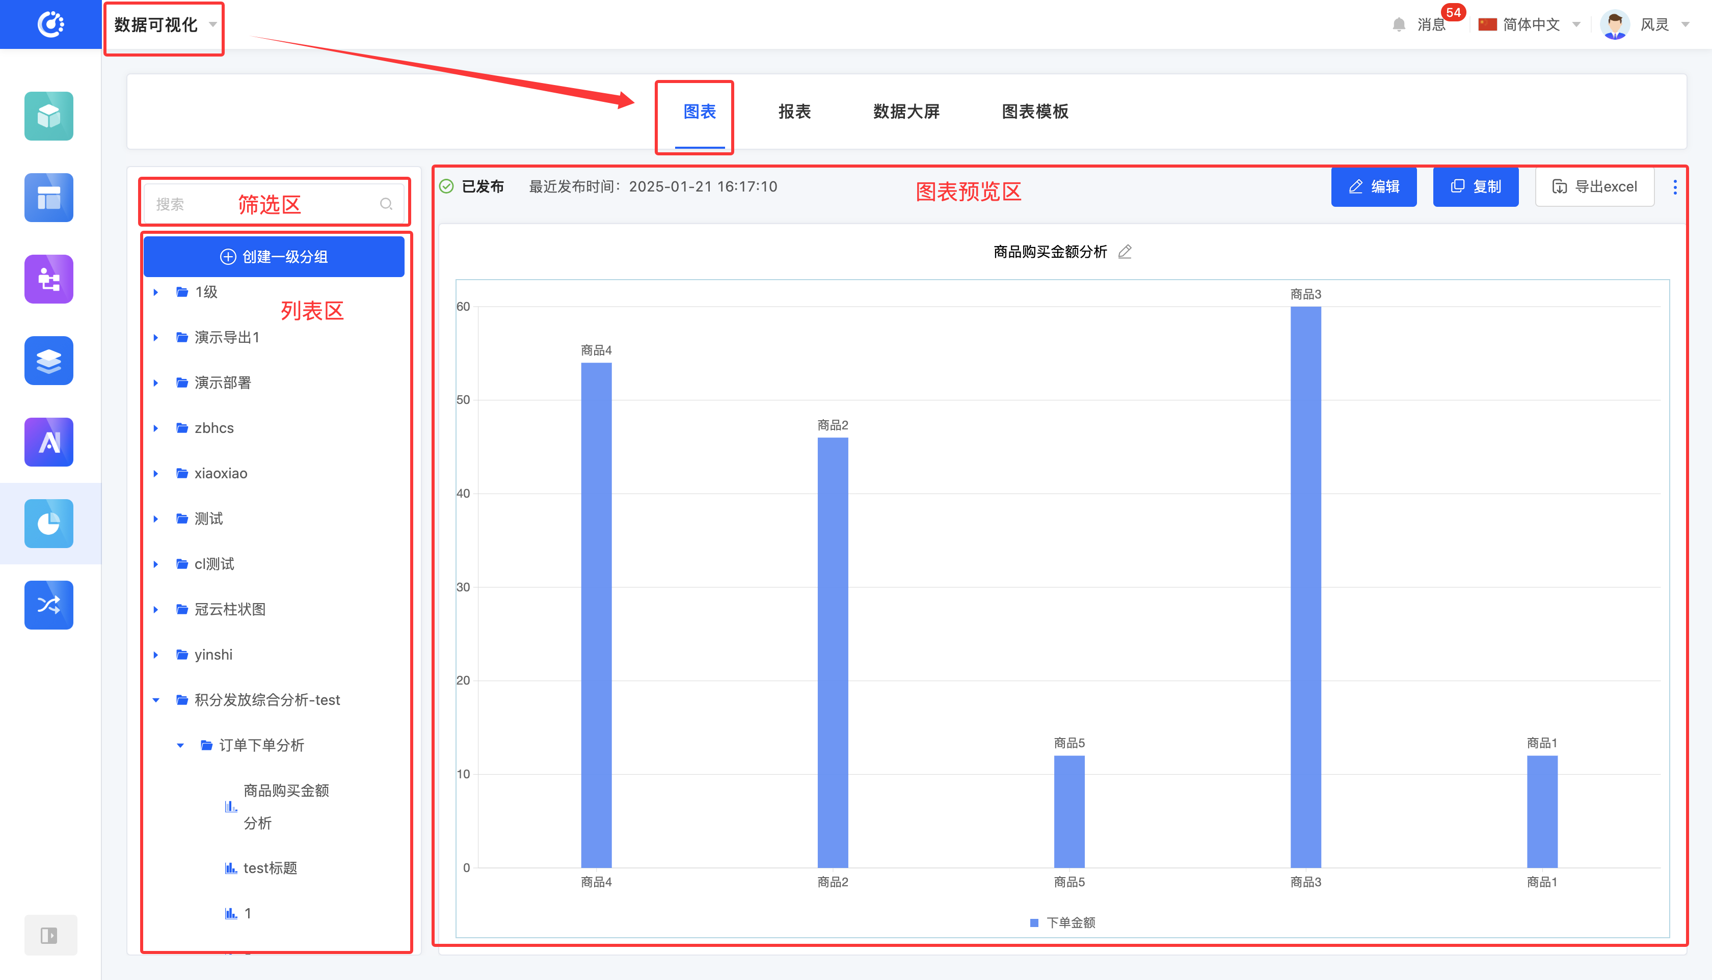Collapse the sidebar with bottom panel icon
The image size is (1712, 980).
[50, 935]
